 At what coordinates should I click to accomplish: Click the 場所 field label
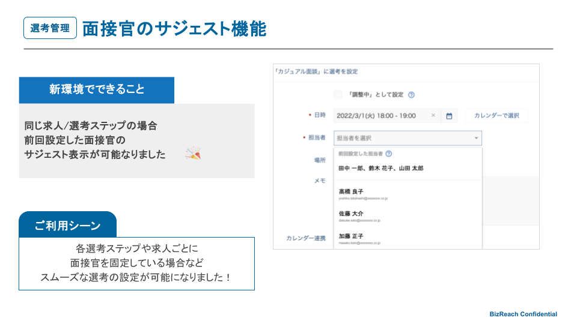click(319, 160)
